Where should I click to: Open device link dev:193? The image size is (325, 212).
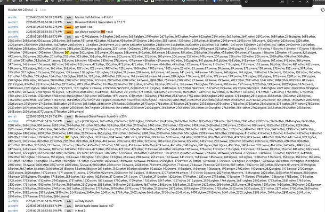tap(12, 117)
